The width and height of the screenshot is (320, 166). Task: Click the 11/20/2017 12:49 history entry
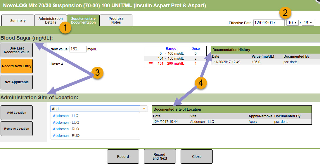(265, 62)
